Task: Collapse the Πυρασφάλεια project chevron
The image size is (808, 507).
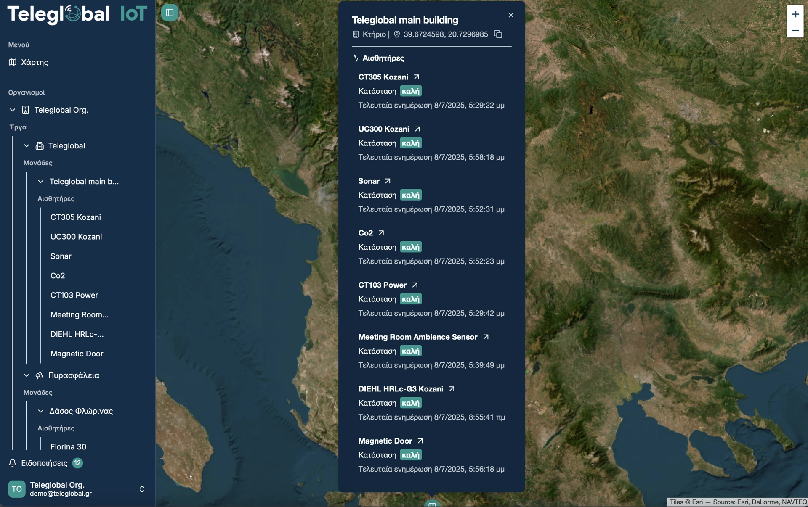Action: pos(27,375)
